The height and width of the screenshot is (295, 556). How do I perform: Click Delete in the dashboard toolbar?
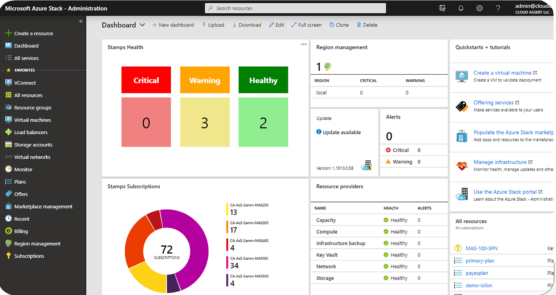point(367,25)
